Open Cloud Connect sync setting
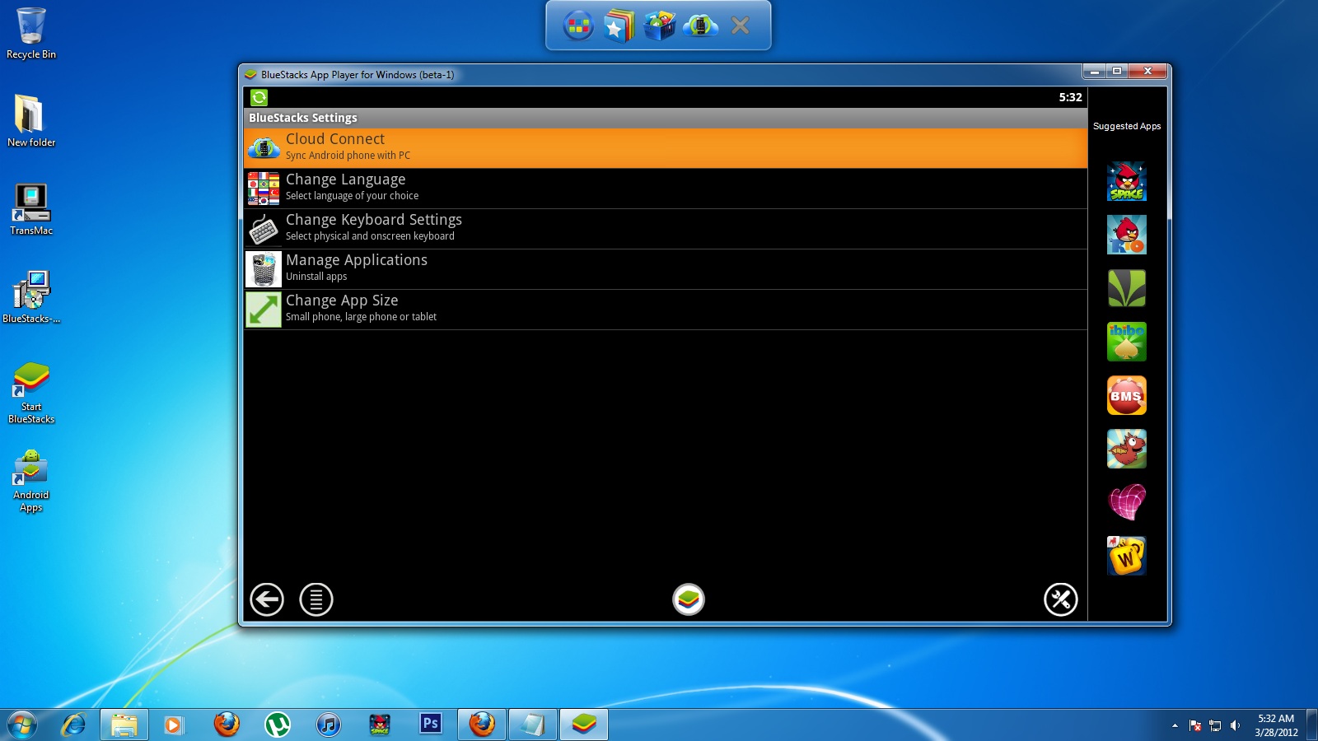This screenshot has width=1318, height=741. point(666,148)
